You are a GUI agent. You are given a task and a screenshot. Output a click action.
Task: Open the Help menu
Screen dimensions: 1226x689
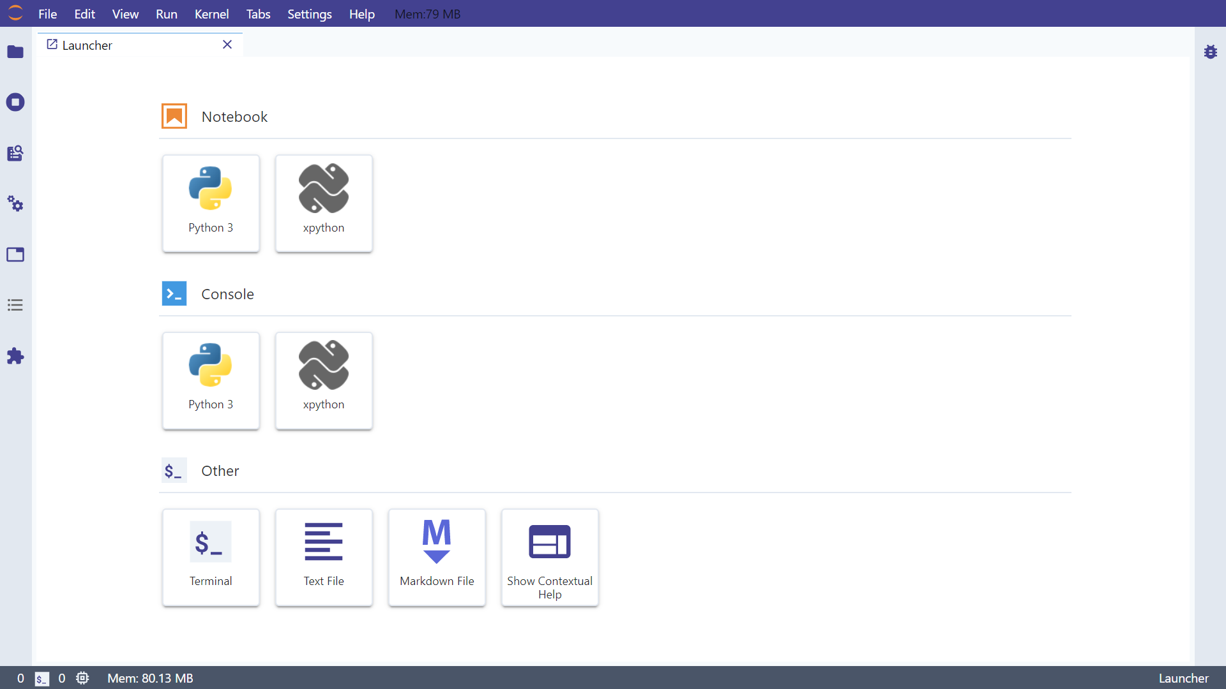tap(361, 13)
